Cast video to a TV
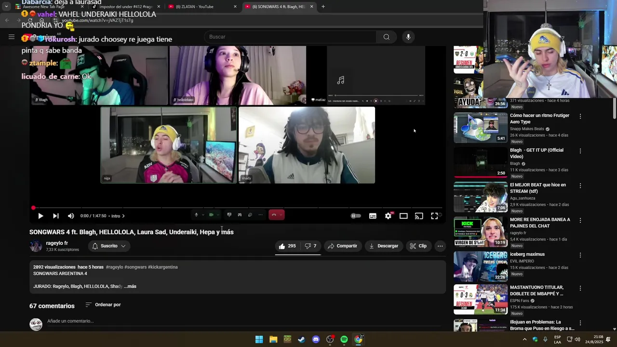The width and height of the screenshot is (617, 347). click(419, 216)
